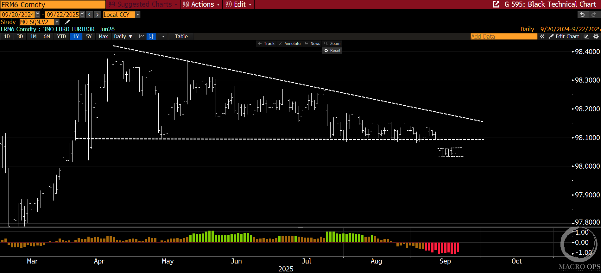Toggle bar chart display mode
601x273 pixels.
[x=151, y=36]
